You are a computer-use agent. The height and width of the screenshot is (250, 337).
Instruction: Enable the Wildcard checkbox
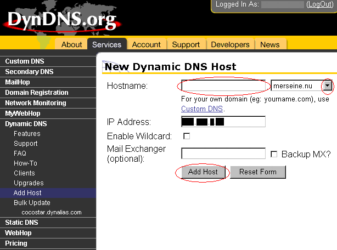pyautogui.click(x=187, y=136)
